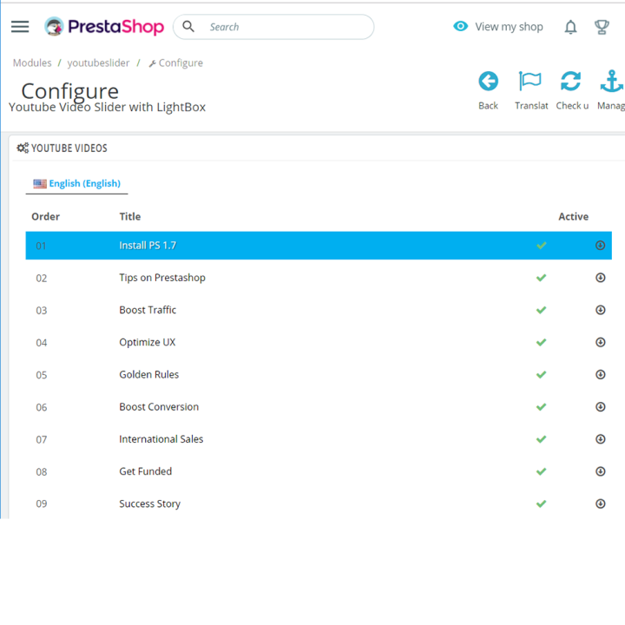Open the hamburger navigation menu
Viewport: 625px width, 625px height.
[20, 27]
